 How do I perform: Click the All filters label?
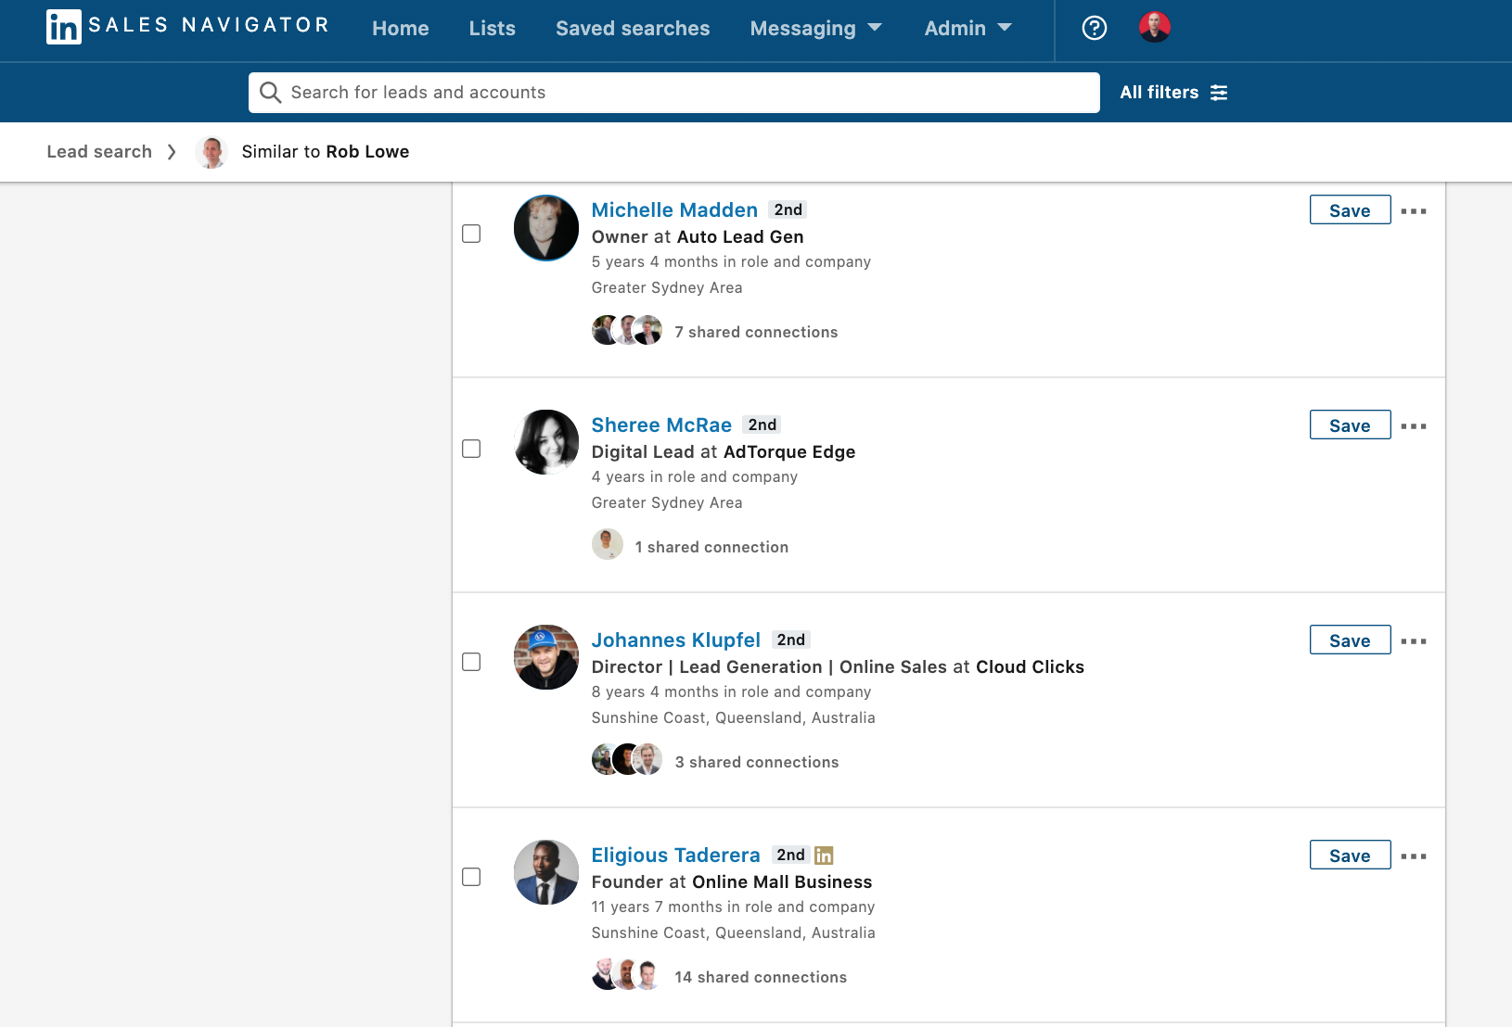pos(1159,93)
